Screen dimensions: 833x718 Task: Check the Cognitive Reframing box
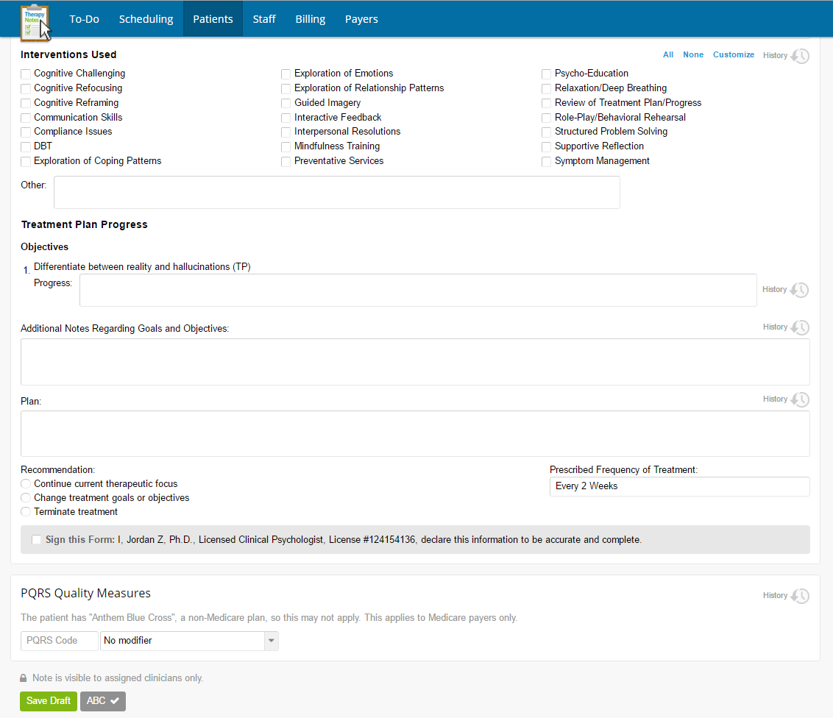tap(26, 103)
